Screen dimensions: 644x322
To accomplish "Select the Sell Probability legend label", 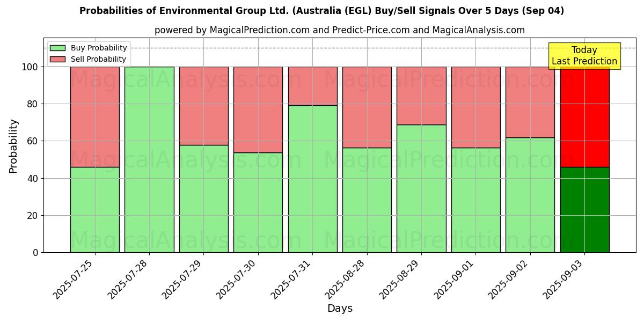I will click(98, 59).
